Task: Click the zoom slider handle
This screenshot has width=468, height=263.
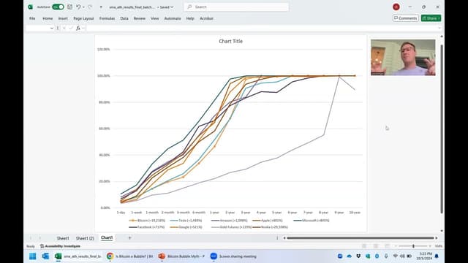Action: [x=413, y=246]
